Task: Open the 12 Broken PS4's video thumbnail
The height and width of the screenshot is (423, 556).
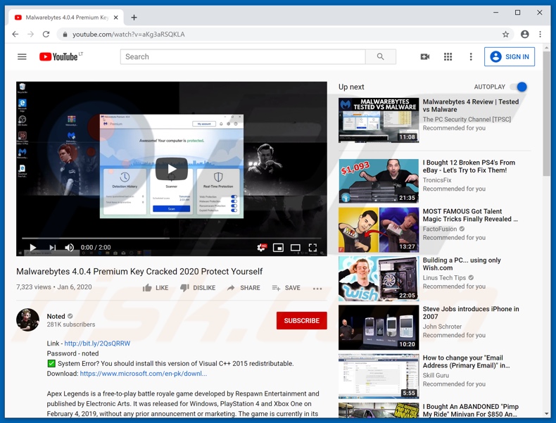Action: pos(379,181)
